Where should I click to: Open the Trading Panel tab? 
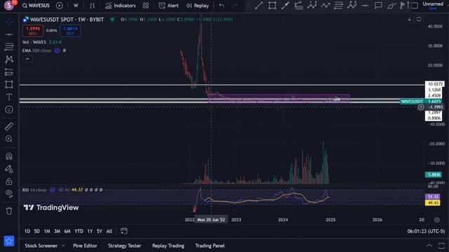point(210,246)
